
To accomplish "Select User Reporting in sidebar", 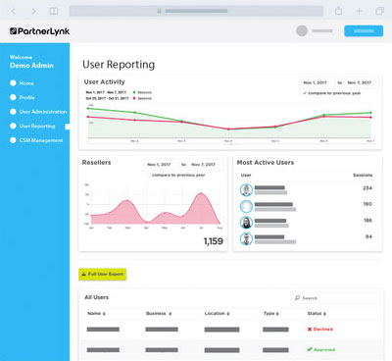I will click(37, 127).
